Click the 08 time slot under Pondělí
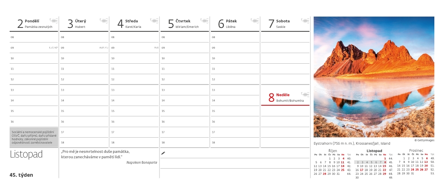 click(x=34, y=37)
